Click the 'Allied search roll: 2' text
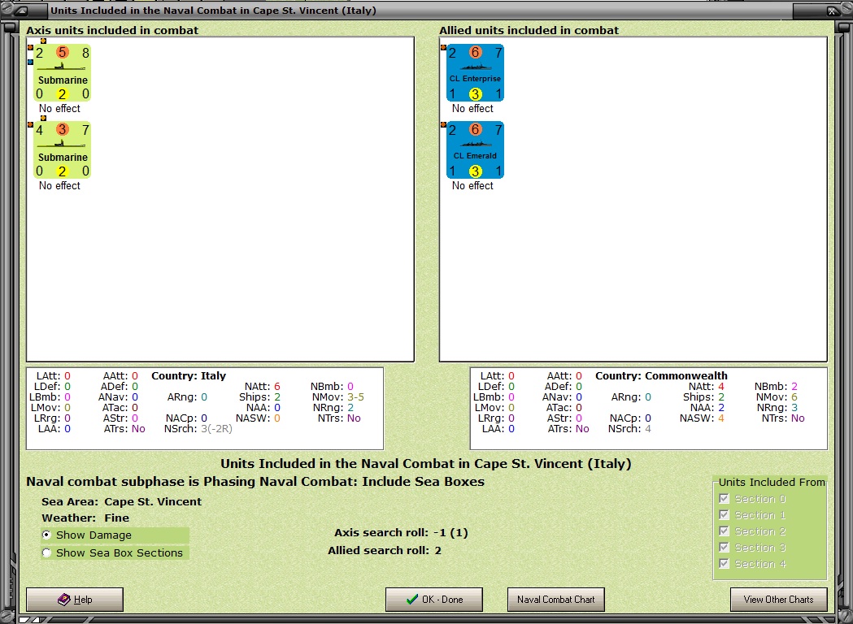 385,551
